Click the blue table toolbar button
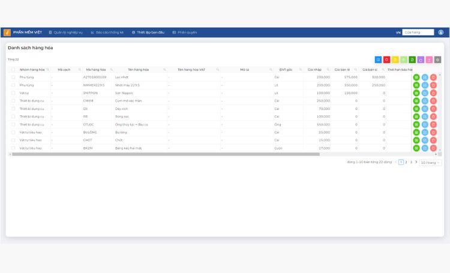 click(378, 60)
